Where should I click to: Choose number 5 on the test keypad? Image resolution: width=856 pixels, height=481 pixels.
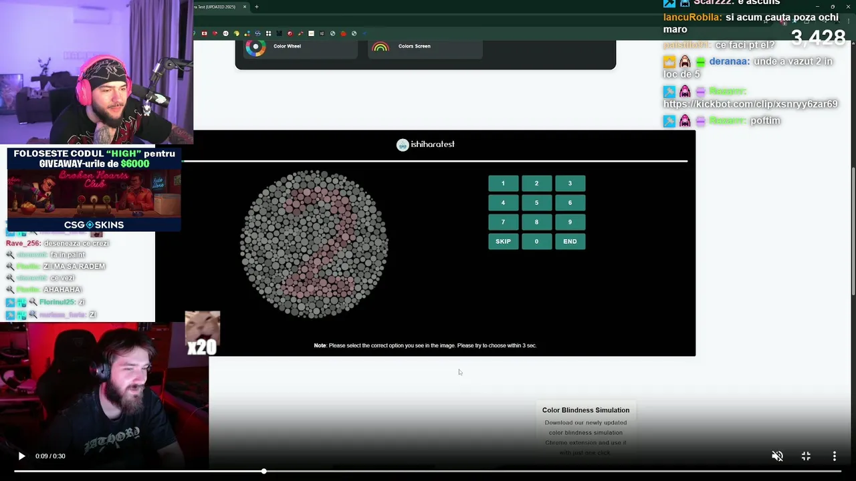(x=536, y=202)
